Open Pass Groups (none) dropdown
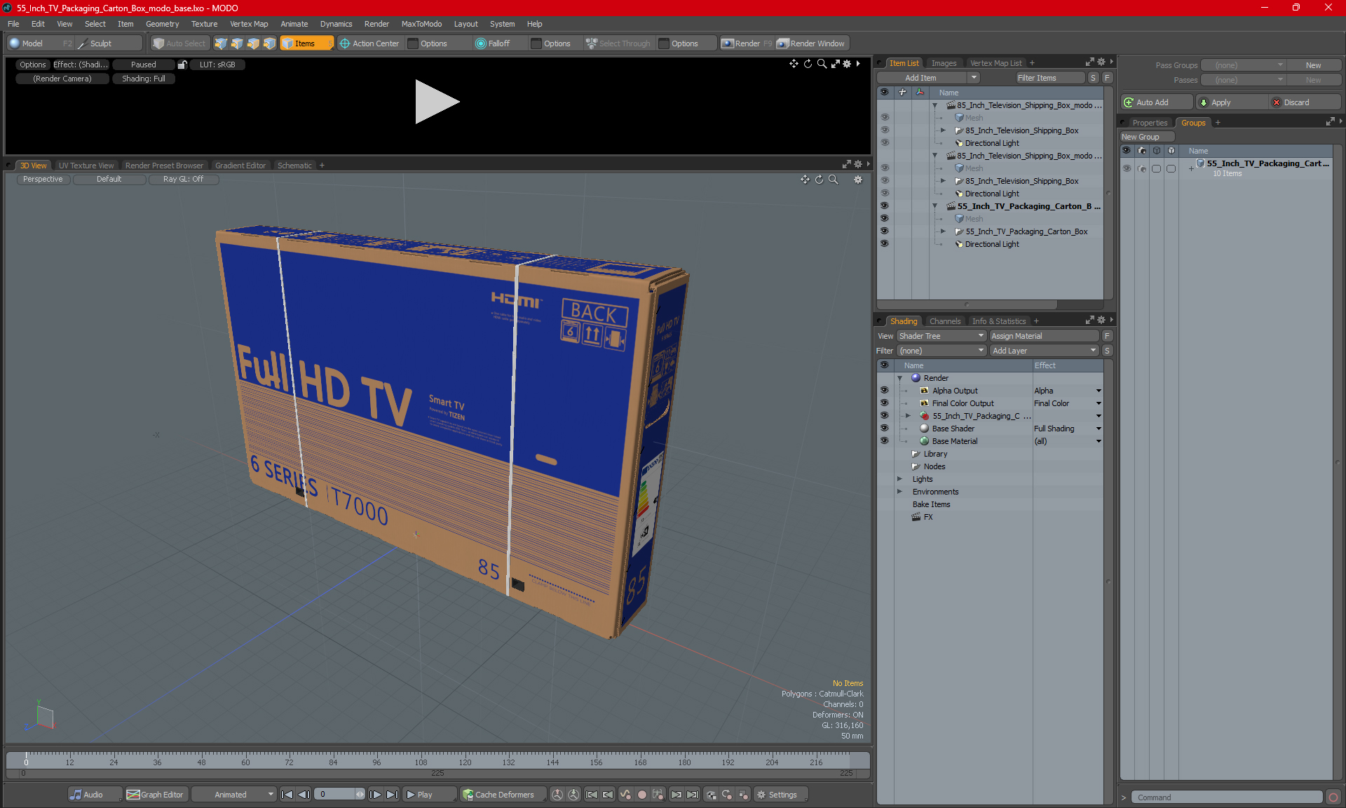1346x808 pixels. click(1243, 65)
